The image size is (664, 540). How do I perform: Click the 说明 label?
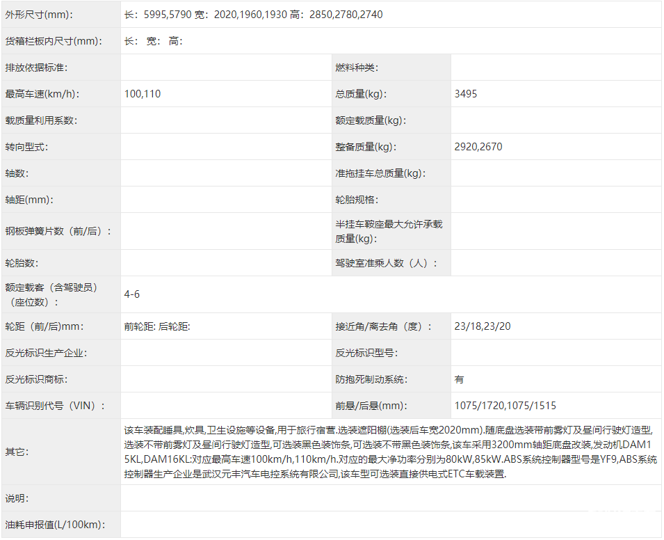(x=17, y=498)
